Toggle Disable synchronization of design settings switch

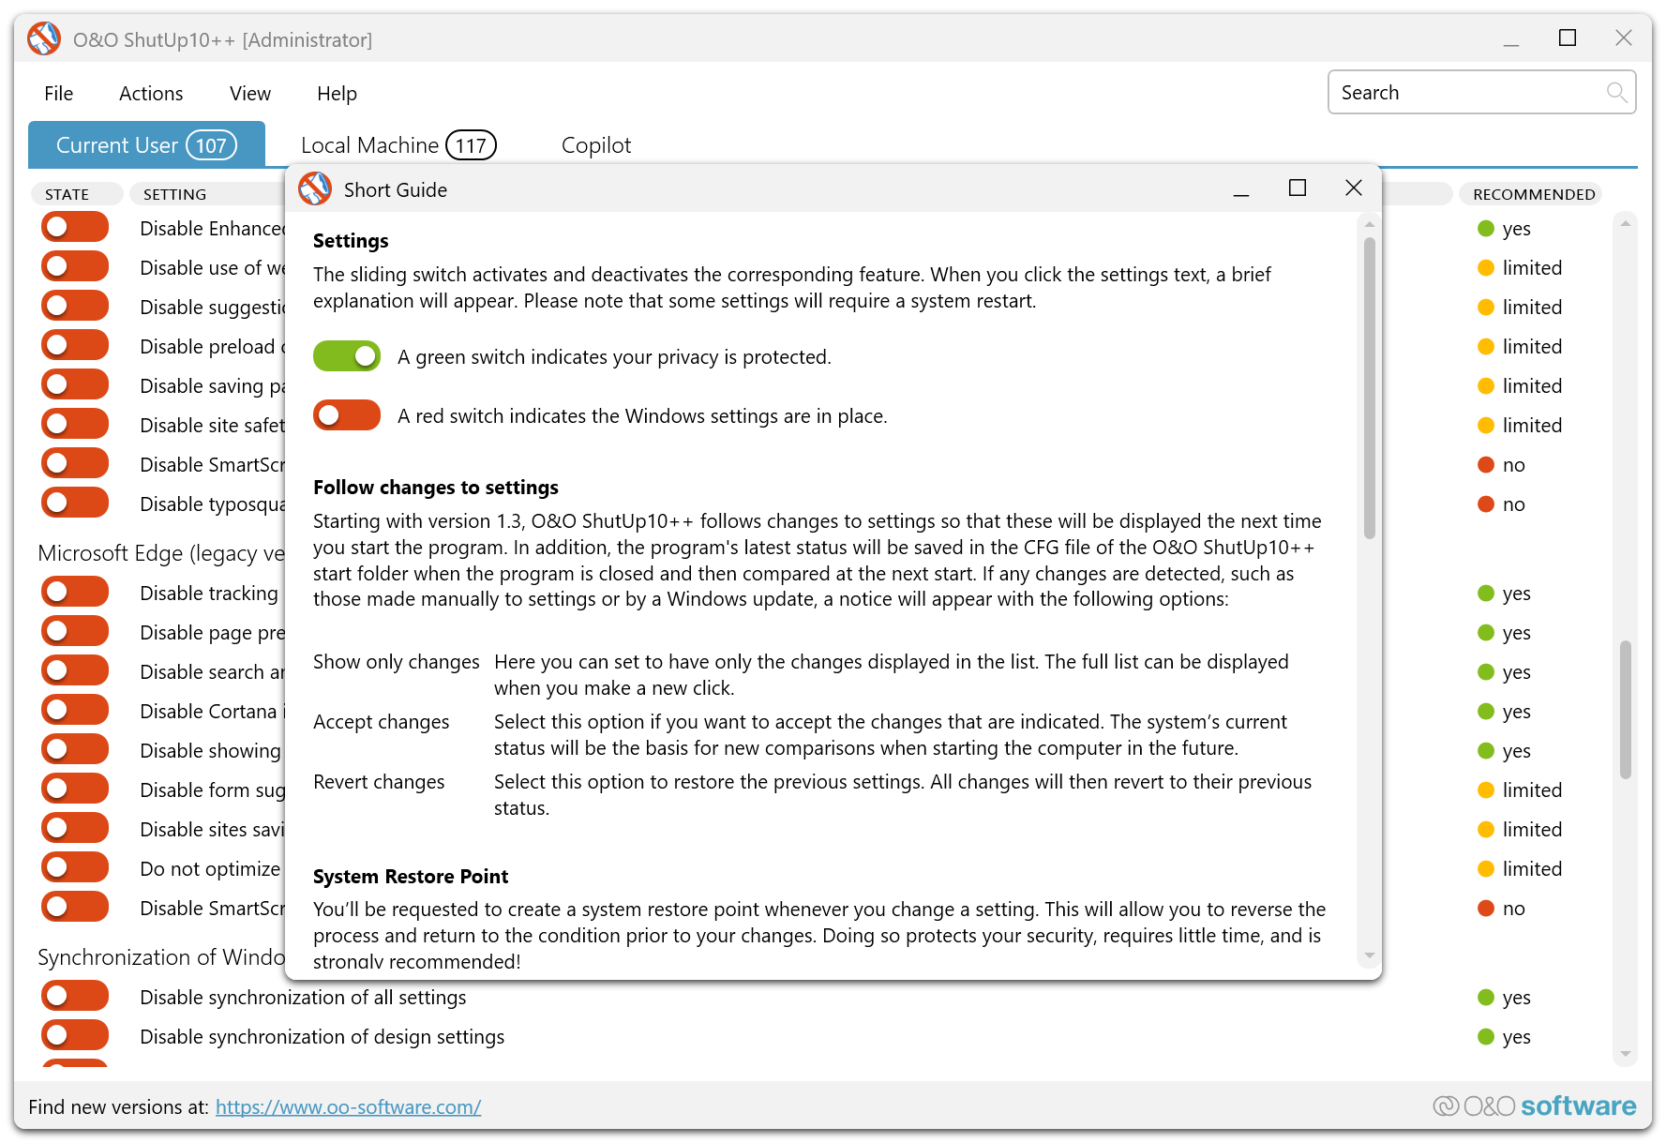(x=75, y=1035)
